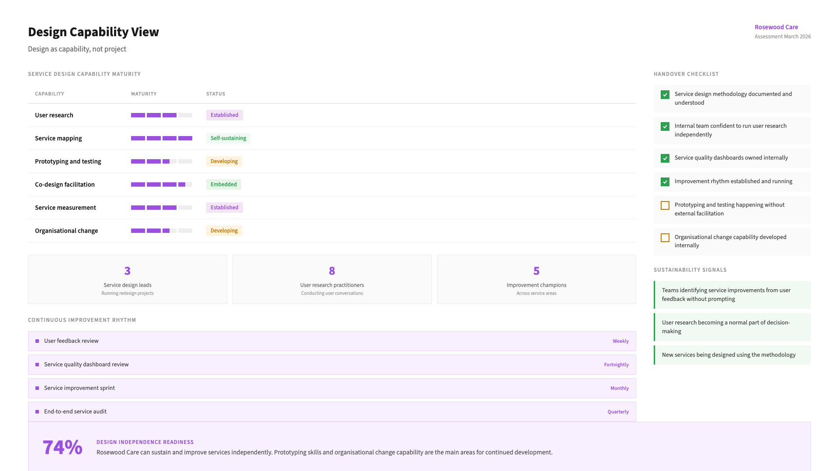The height and width of the screenshot is (471, 839).
Task: Click bullet icon beside Service improvement sprint
Action: click(37, 388)
